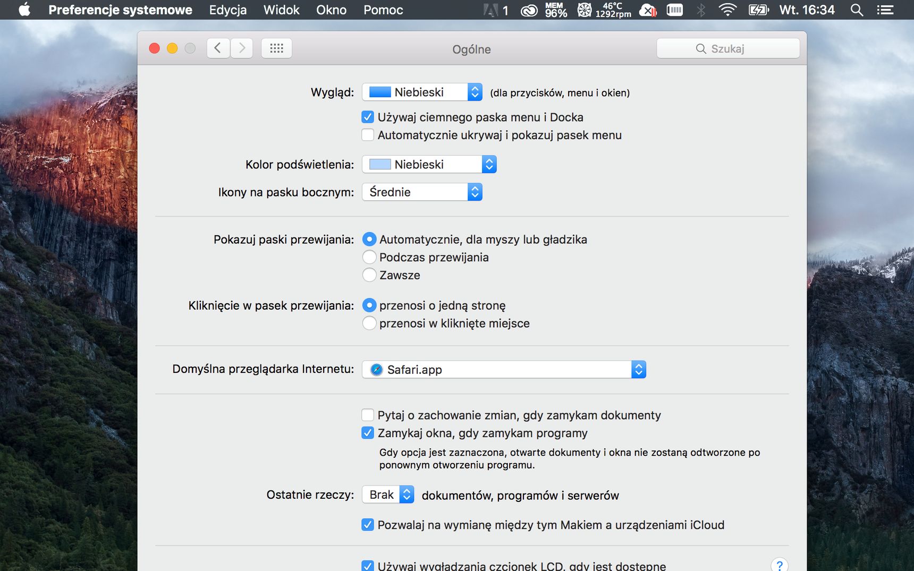914x571 pixels.
Task: Select przenosi w kliknięte miejsce option
Action: coord(369,323)
